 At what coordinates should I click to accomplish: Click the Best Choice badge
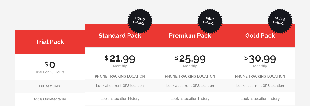210,21
